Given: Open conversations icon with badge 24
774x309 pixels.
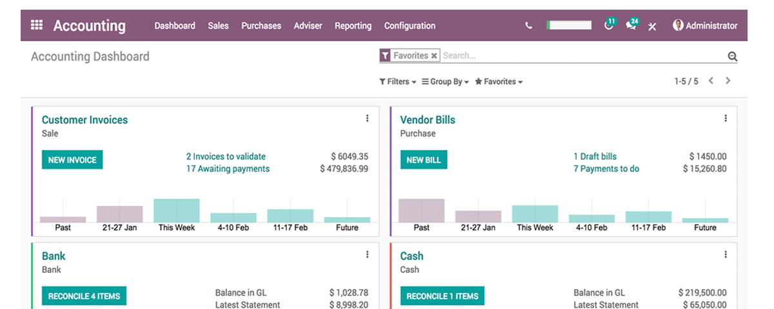Looking at the screenshot, I should pos(631,26).
